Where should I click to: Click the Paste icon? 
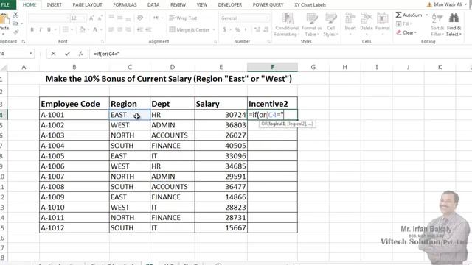click(x=4, y=19)
